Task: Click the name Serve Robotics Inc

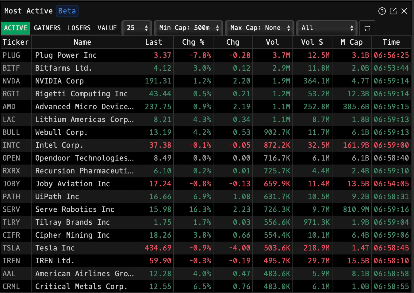Action: click(x=75, y=210)
